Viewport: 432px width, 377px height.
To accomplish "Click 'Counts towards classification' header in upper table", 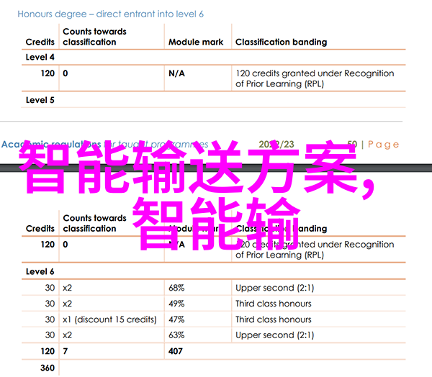I will [x=94, y=37].
